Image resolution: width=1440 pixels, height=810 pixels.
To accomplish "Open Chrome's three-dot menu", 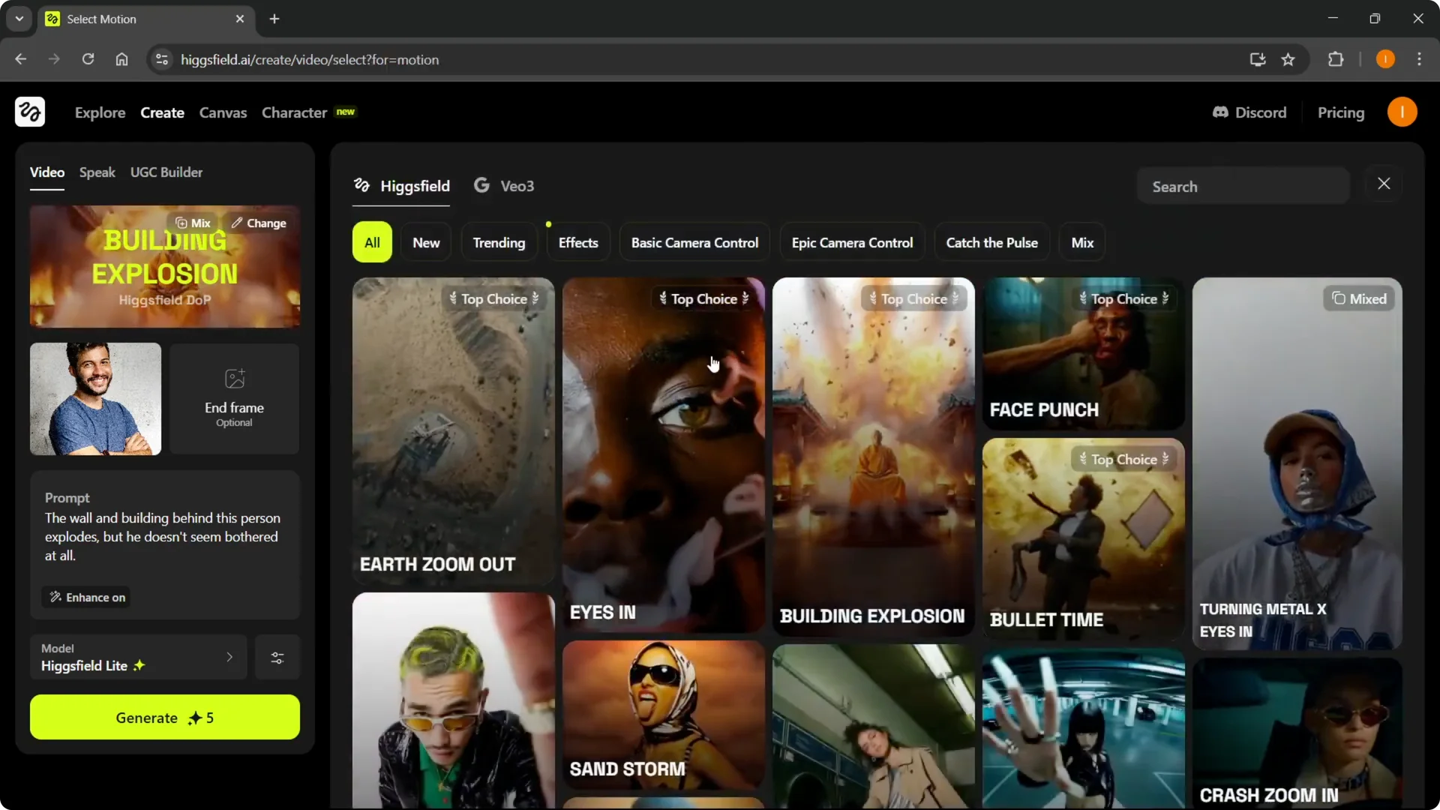I will (x=1419, y=60).
